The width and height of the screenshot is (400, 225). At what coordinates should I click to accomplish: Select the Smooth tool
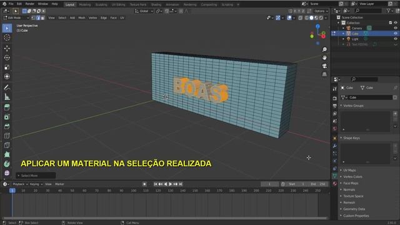click(7, 173)
